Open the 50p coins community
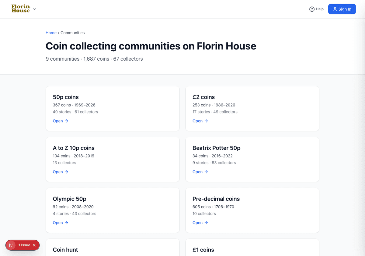 click(x=61, y=121)
